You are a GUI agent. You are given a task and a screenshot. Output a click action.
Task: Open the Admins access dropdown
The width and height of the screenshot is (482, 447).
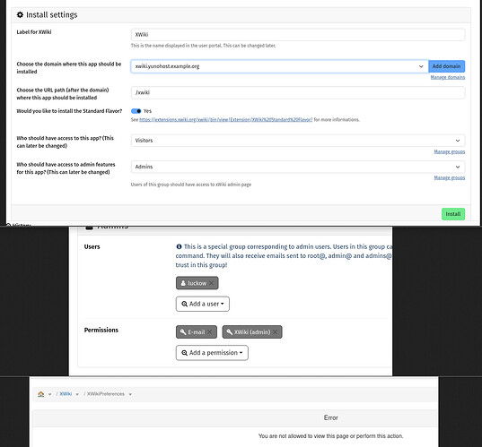pyautogui.click(x=298, y=167)
